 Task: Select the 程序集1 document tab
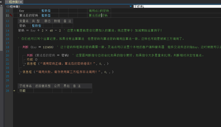pos(12,2)
